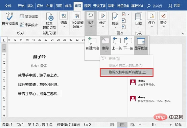This screenshot has height=128, width=187.
Task: Open the File (文件) tab
Action: pyautogui.click(x=8, y=6)
